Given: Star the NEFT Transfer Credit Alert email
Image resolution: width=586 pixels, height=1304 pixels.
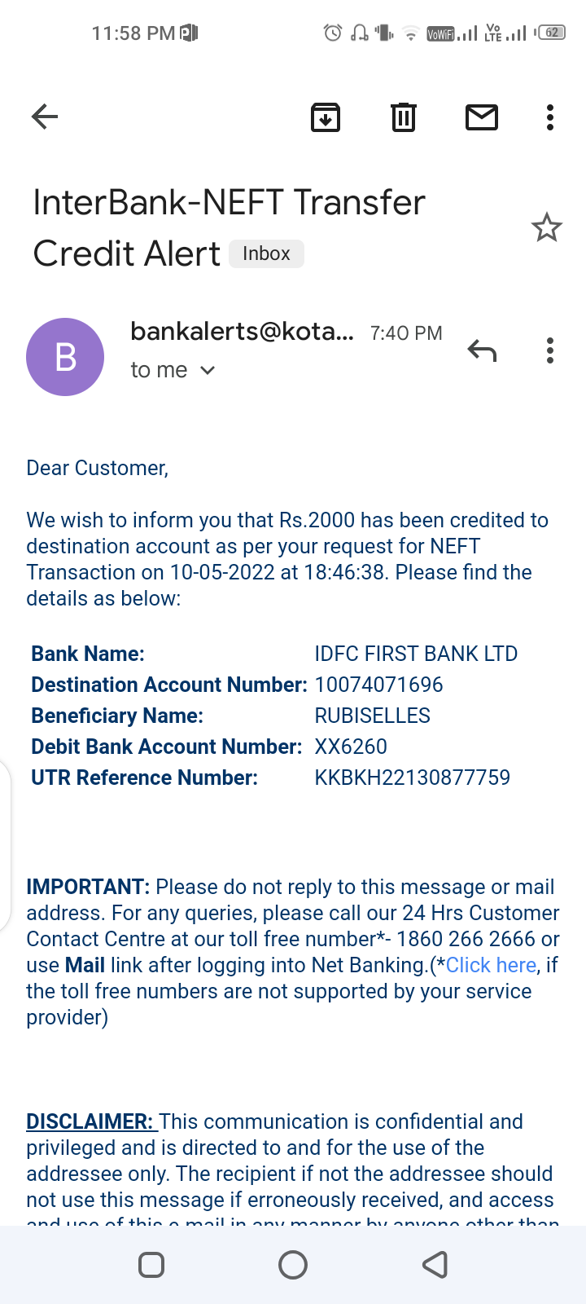Looking at the screenshot, I should coord(547,227).
